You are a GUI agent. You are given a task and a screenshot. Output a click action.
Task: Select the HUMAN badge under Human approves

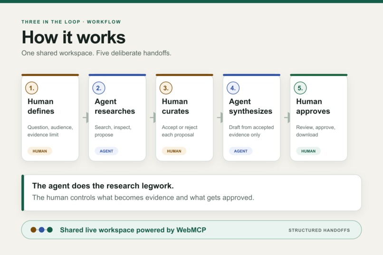tap(308, 151)
